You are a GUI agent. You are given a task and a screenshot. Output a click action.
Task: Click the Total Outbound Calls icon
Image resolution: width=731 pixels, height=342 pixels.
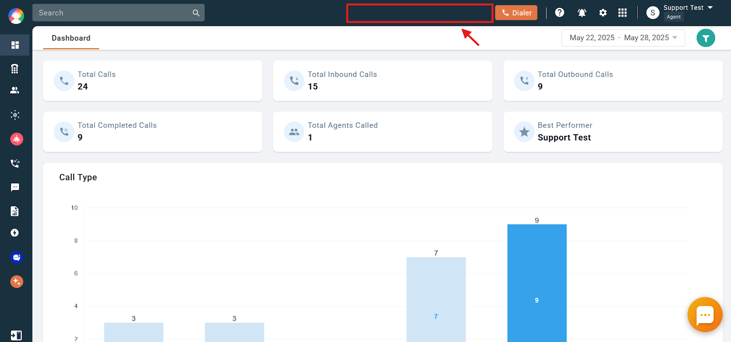pyautogui.click(x=524, y=81)
